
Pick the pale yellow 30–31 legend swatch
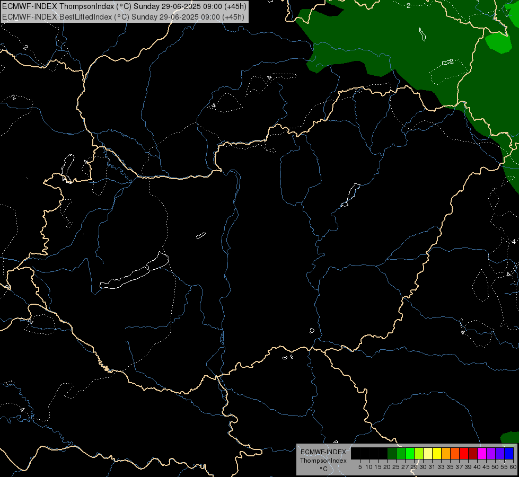point(428,453)
